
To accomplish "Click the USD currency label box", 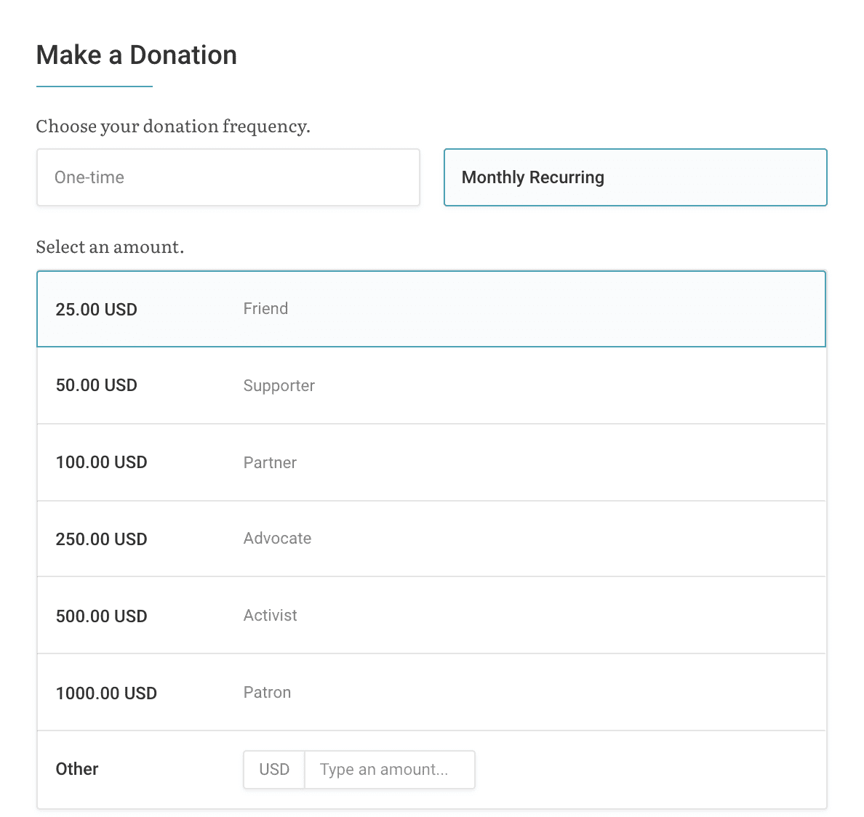I will (x=274, y=769).
